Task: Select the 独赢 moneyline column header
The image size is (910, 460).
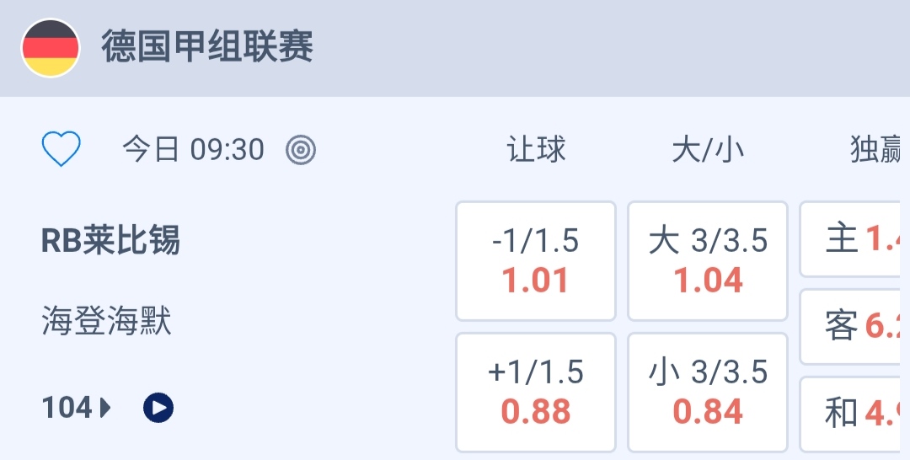Action: (876, 150)
